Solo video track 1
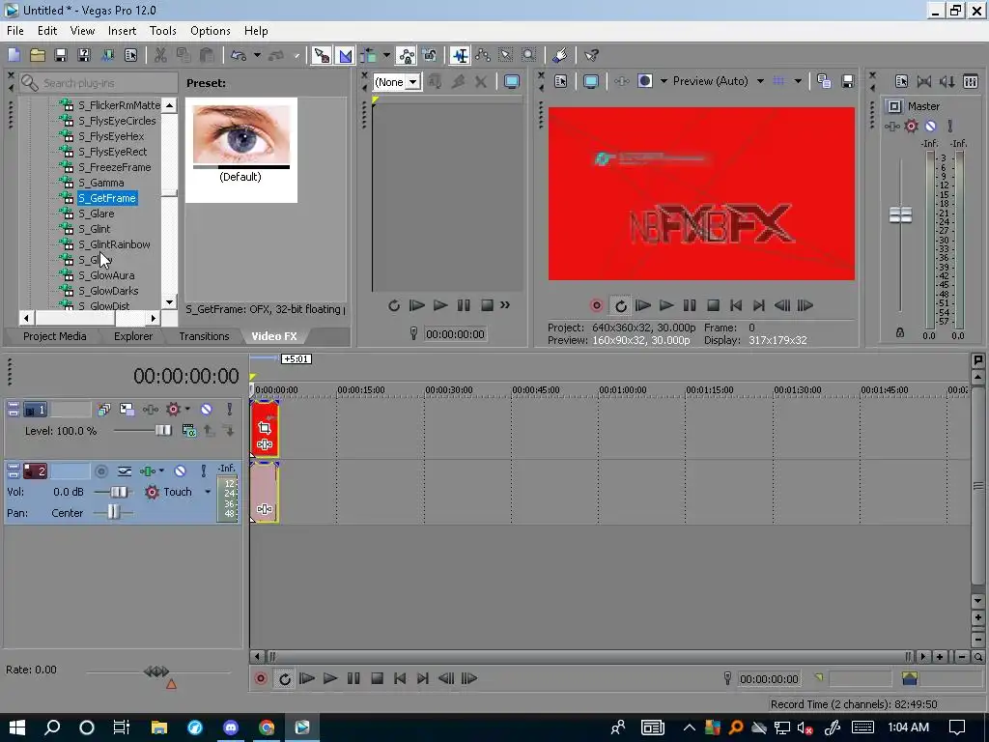The image size is (989, 742). tap(230, 410)
